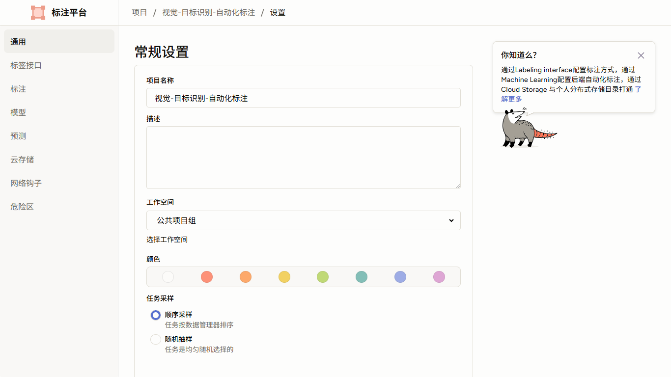Open the 网络钩子 settings section
The width and height of the screenshot is (671, 377).
59,183
